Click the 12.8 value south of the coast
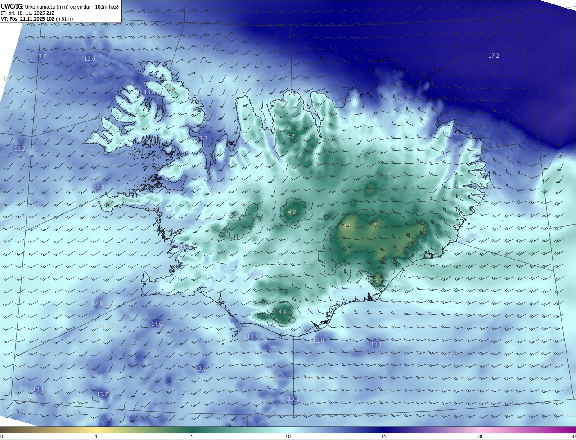576x440 pixels. 318,341
